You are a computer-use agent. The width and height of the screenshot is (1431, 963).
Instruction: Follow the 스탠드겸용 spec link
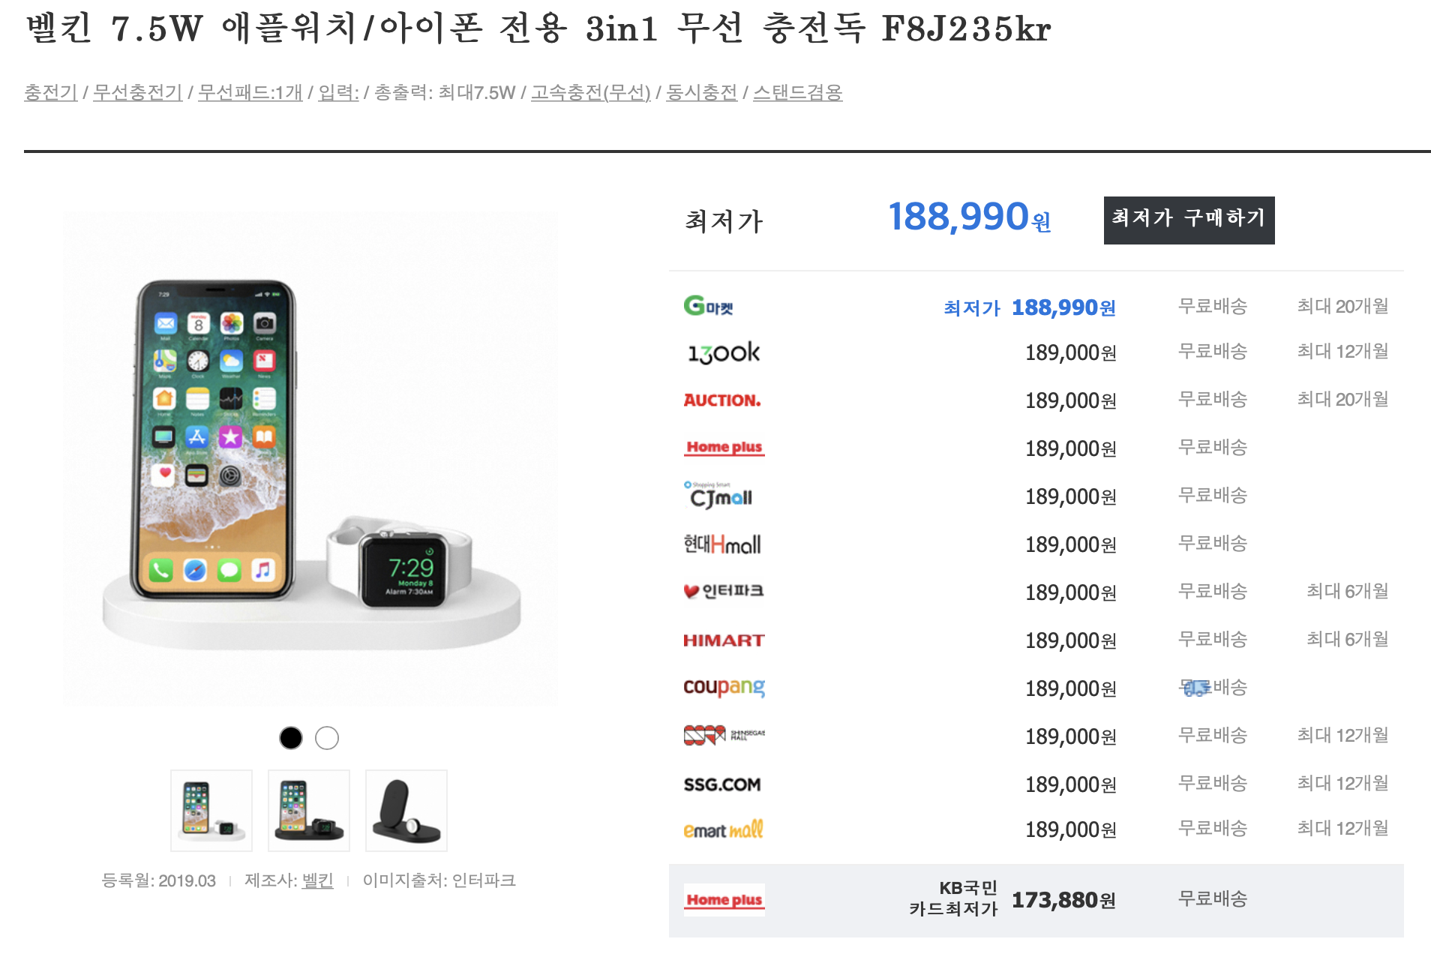[797, 92]
